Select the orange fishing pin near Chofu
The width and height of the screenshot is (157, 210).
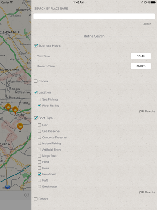click(15, 110)
